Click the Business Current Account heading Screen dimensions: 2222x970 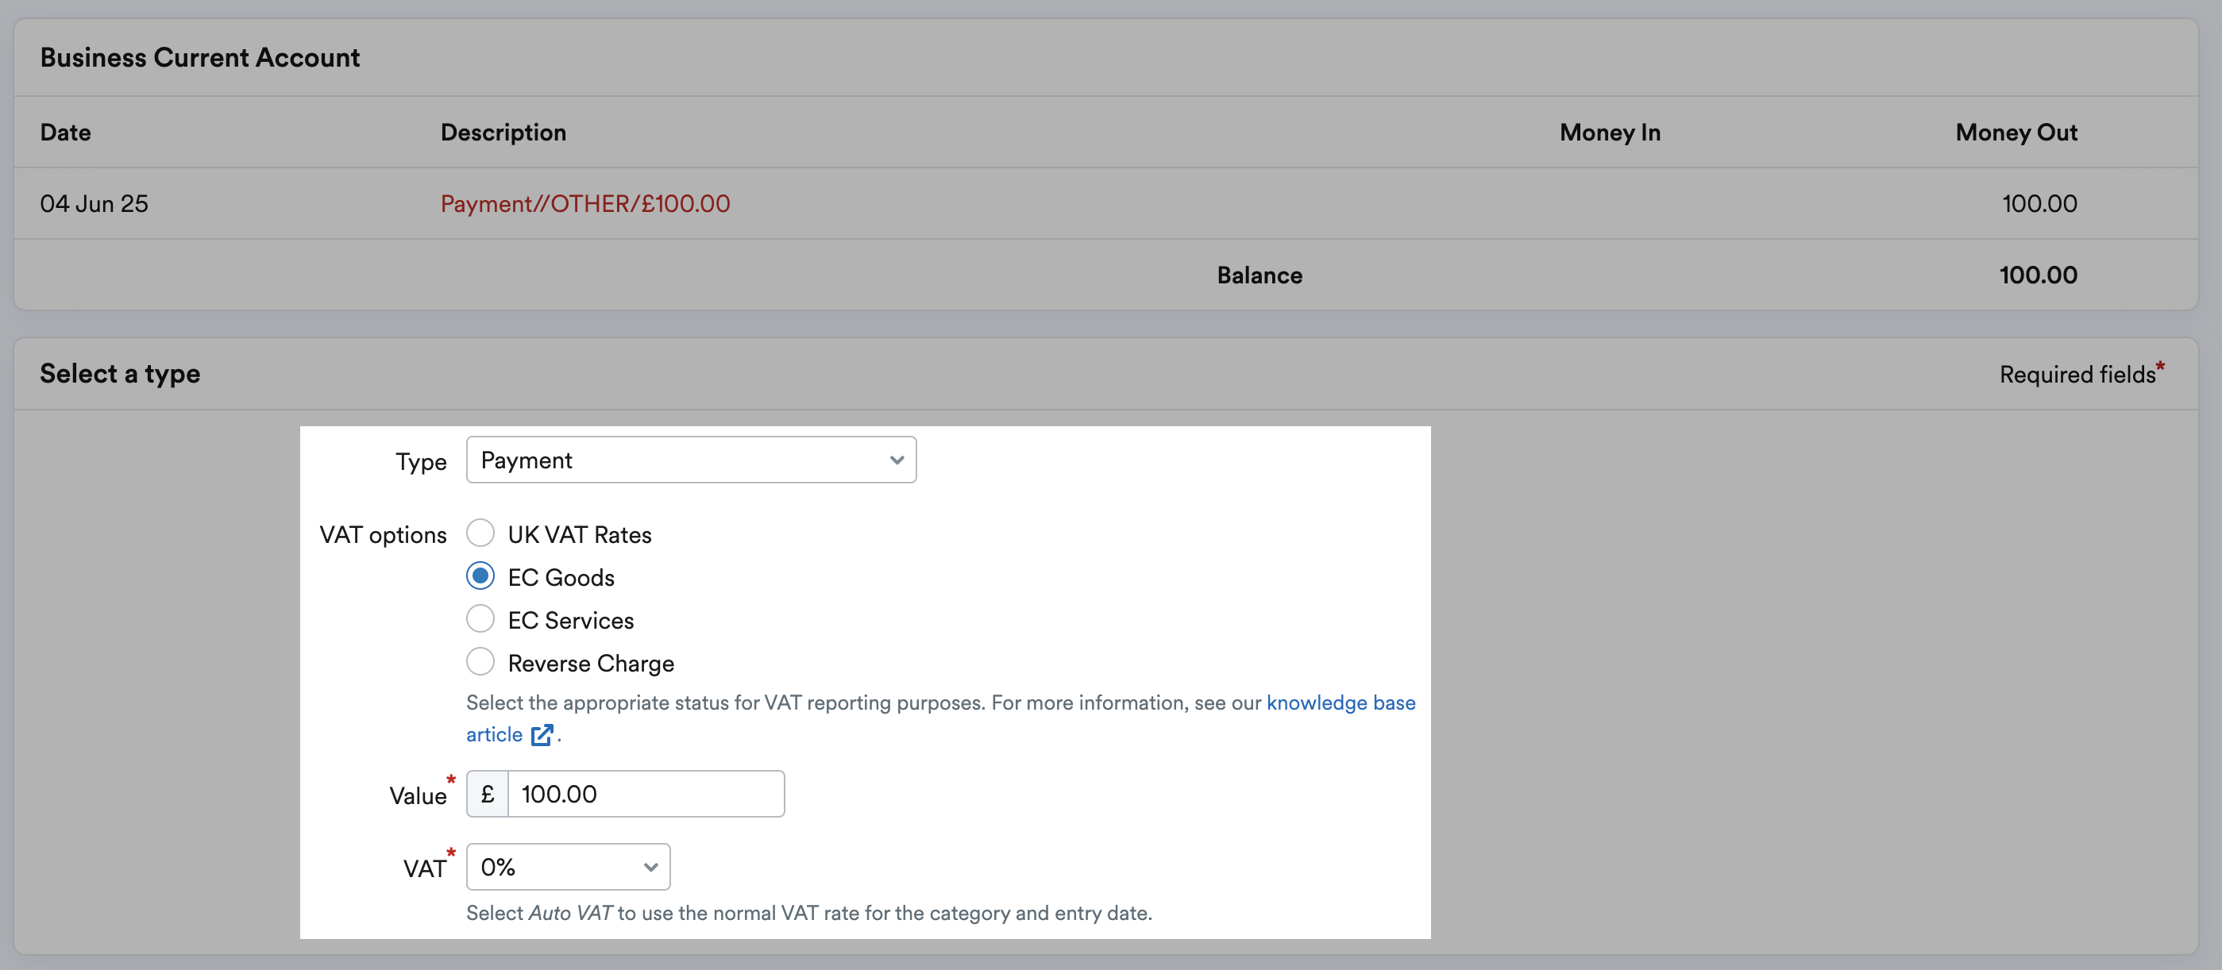click(x=200, y=57)
